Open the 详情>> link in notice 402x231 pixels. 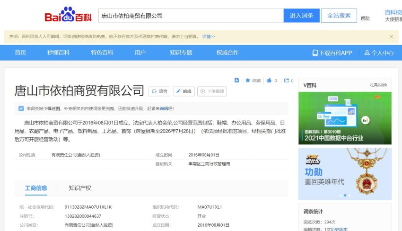209,37
